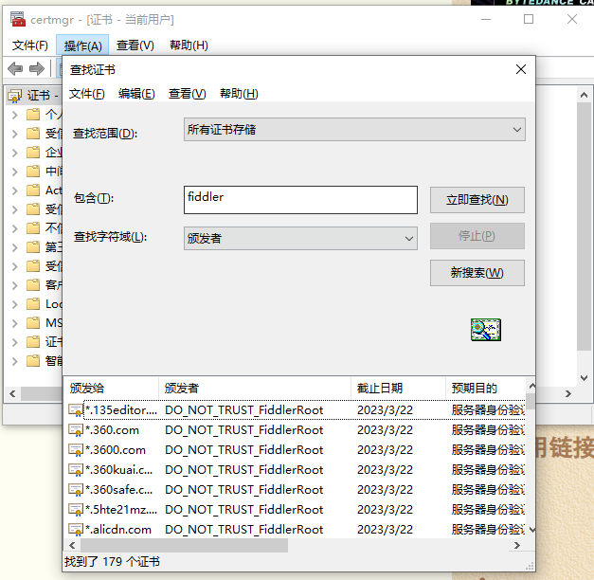
Task: Click the 新搜索(W) button
Action: tap(477, 273)
